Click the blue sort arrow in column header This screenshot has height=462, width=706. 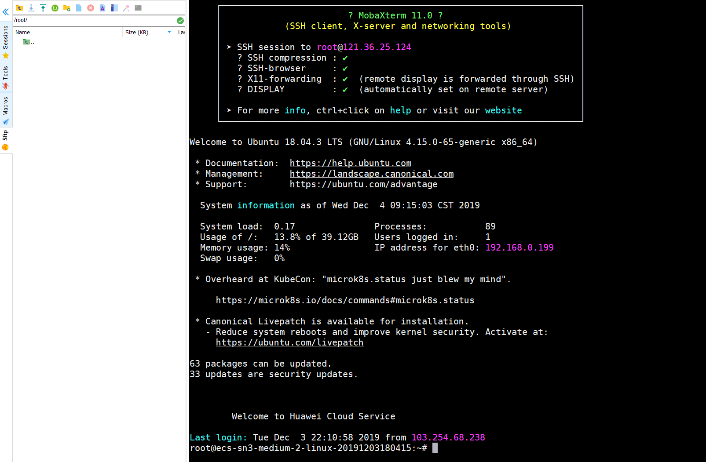coord(169,32)
